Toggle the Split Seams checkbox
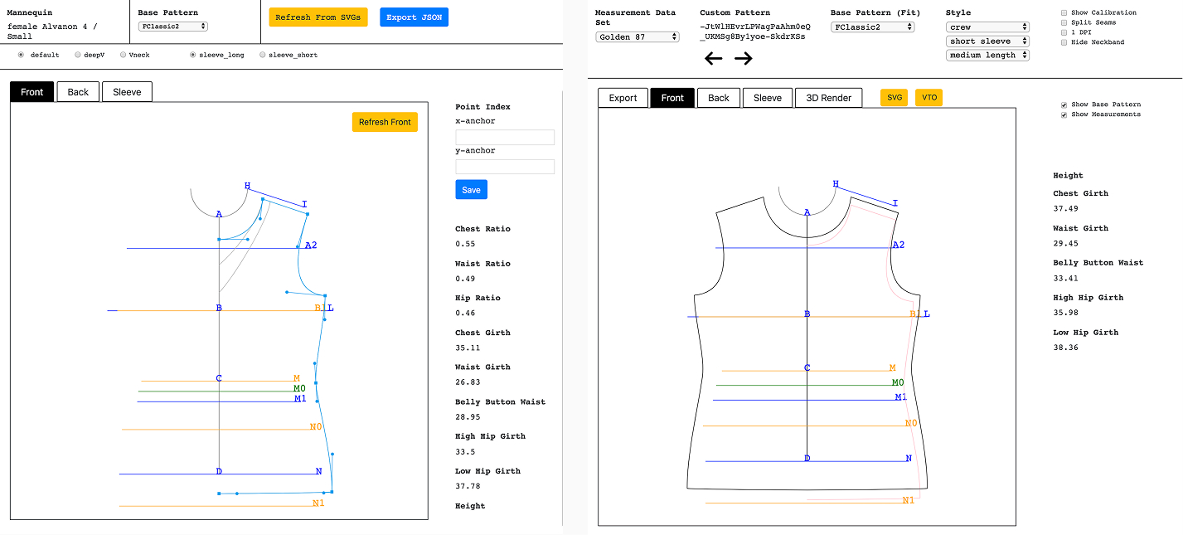The width and height of the screenshot is (1183, 535). point(1064,23)
